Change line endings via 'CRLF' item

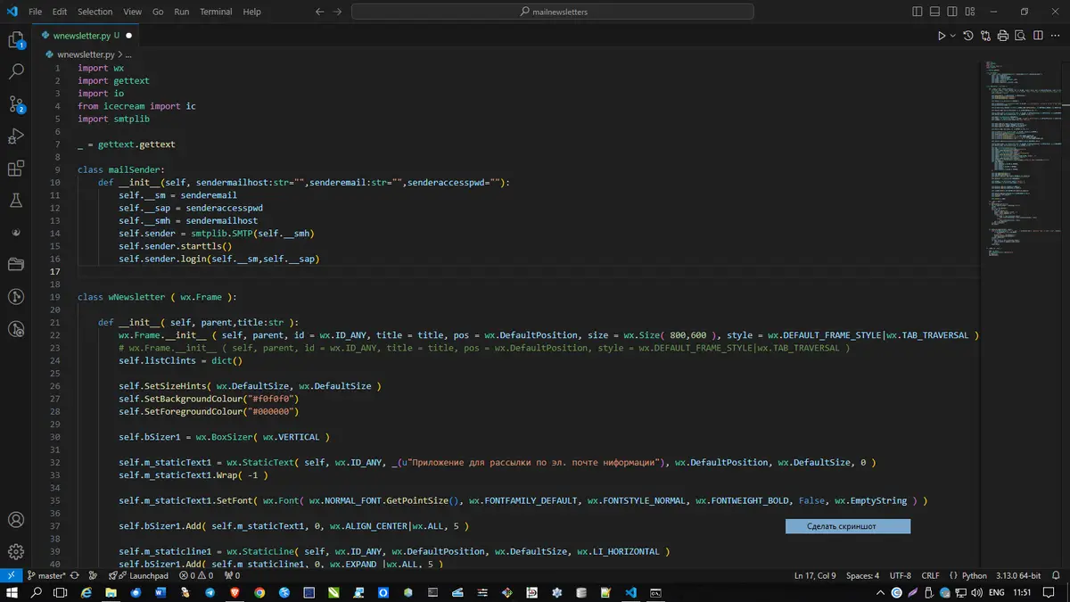coord(930,576)
